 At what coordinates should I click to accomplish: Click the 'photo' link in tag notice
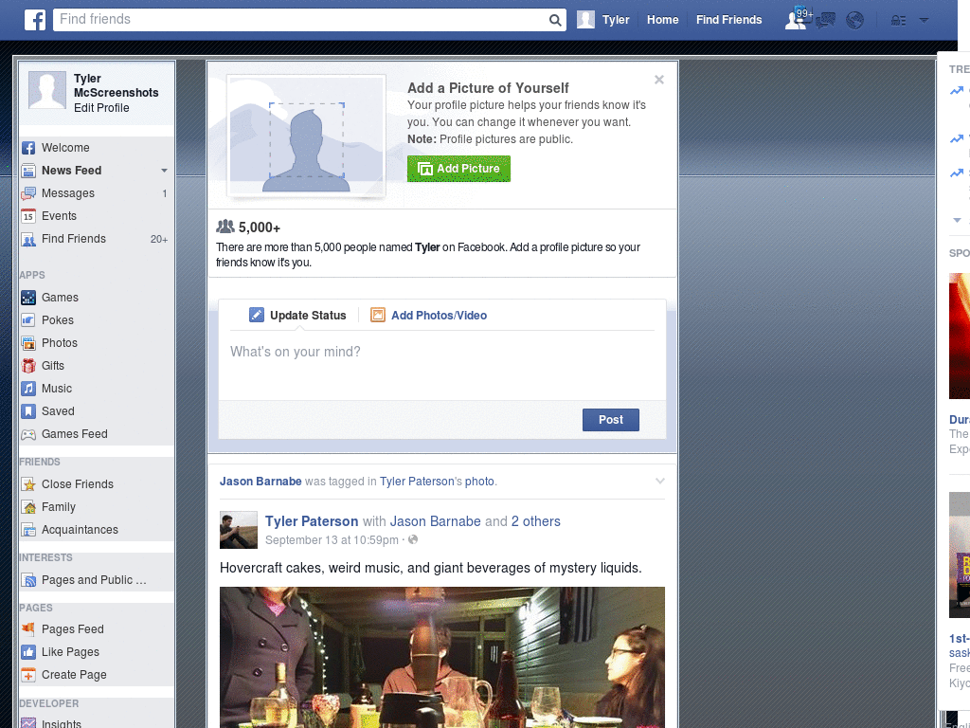click(479, 481)
